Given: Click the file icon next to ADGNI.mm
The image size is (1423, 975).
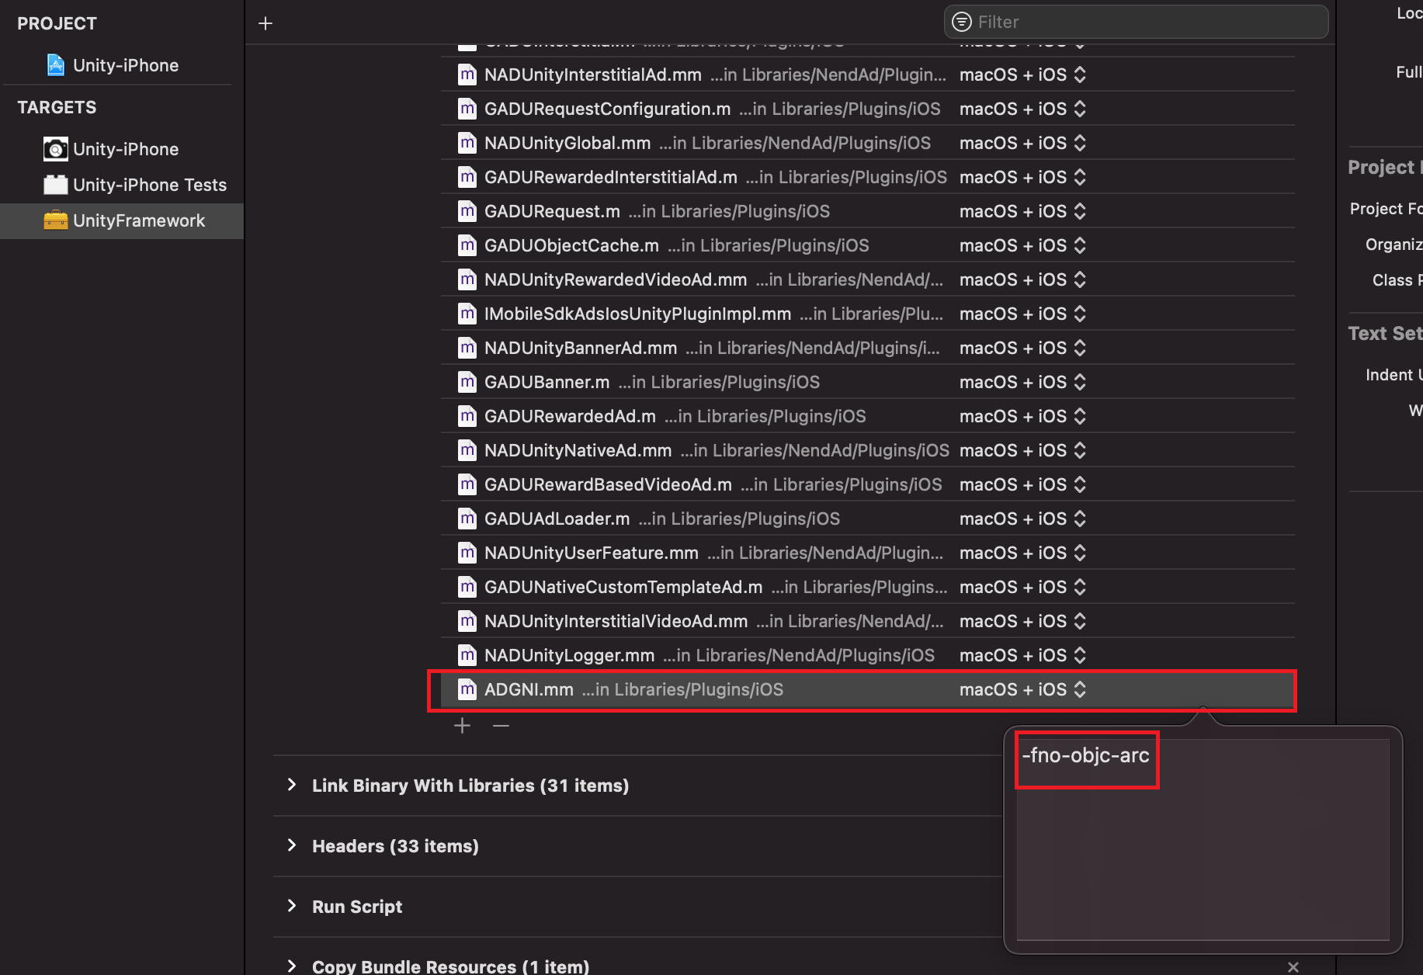Looking at the screenshot, I should tap(467, 689).
